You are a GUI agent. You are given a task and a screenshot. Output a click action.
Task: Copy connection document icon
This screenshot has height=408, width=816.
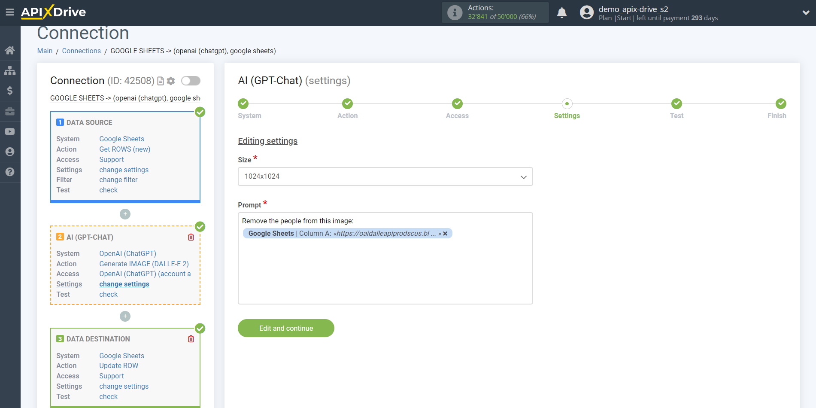point(161,81)
